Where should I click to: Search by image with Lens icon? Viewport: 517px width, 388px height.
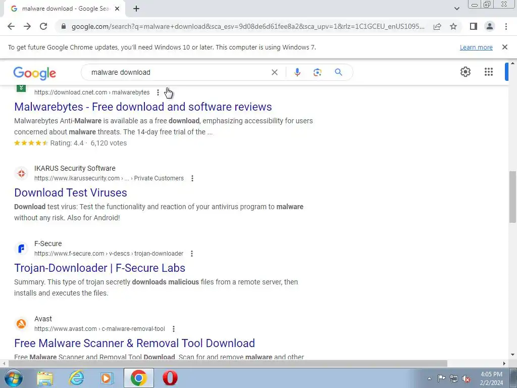pos(317,72)
